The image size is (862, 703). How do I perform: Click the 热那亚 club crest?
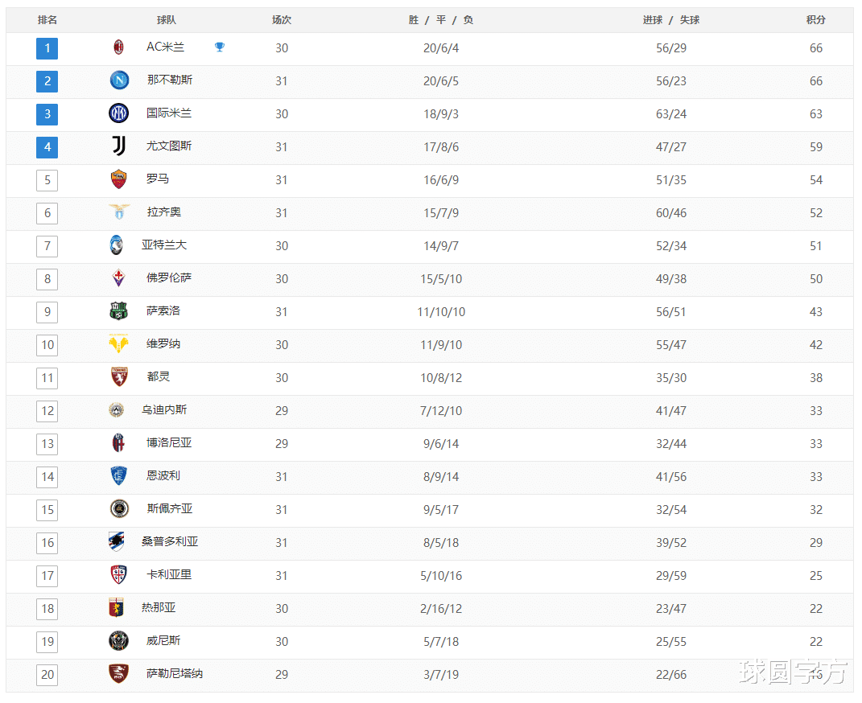coord(117,607)
